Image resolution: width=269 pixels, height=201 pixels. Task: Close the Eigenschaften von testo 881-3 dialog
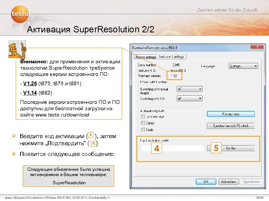coord(257,46)
